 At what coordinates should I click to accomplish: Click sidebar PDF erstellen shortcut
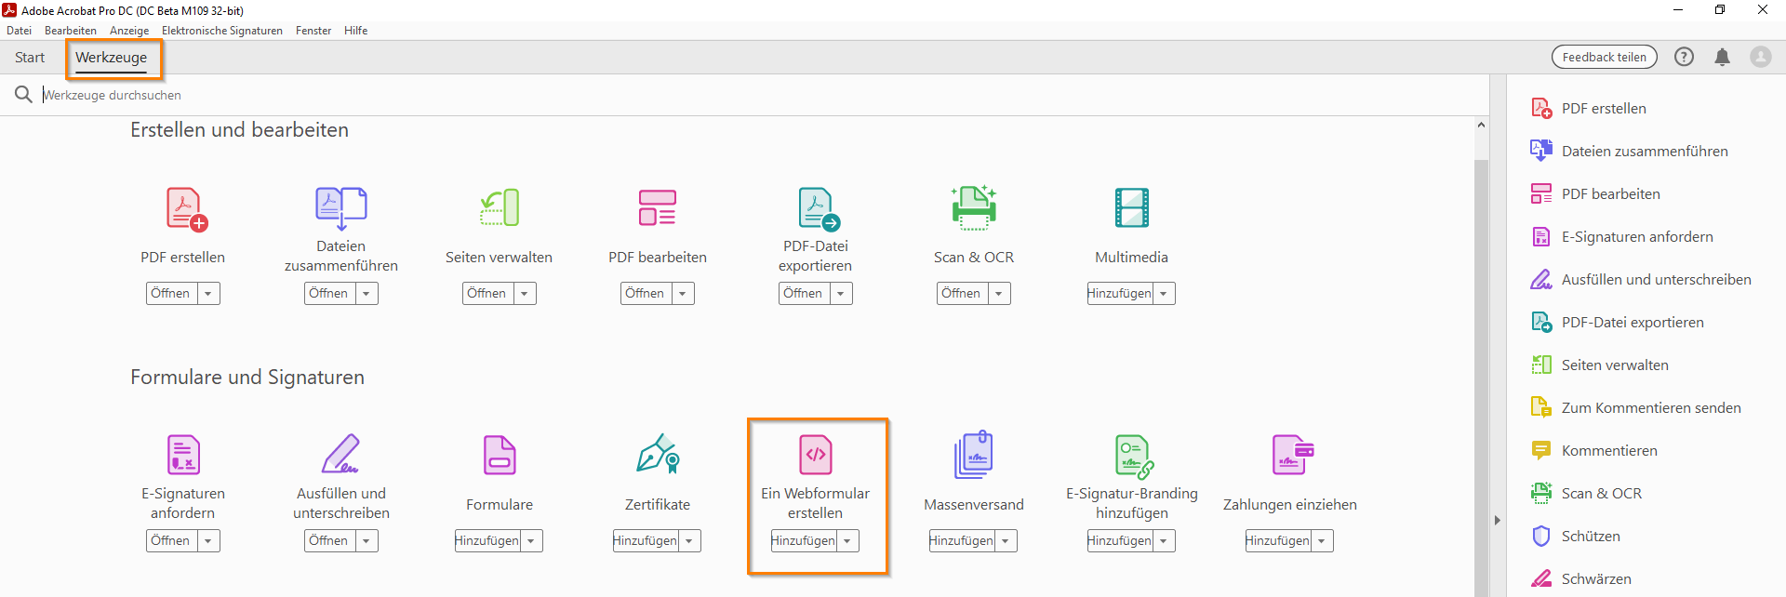[x=1589, y=108]
